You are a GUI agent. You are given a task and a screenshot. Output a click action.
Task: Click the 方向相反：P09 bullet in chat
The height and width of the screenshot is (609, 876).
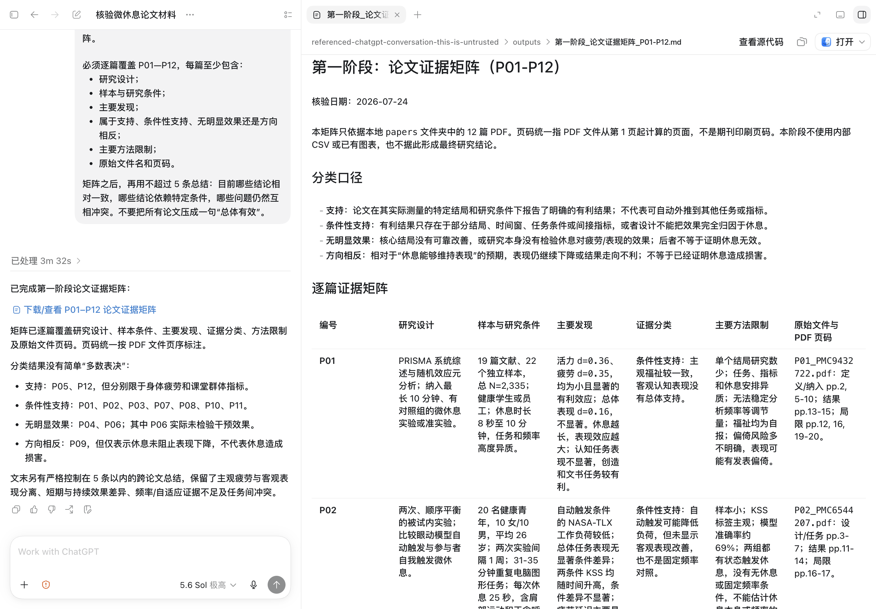154,451
